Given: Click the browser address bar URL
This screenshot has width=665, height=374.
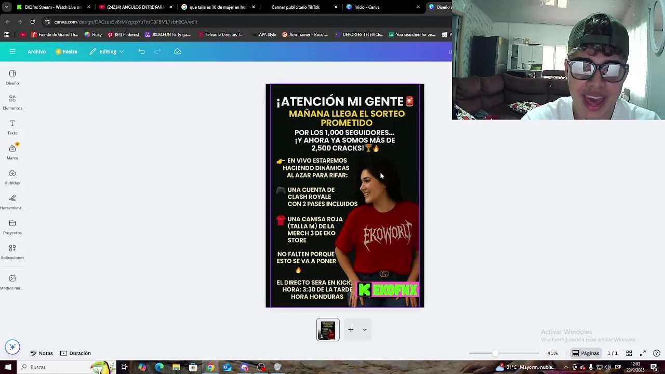Looking at the screenshot, I should 126,22.
